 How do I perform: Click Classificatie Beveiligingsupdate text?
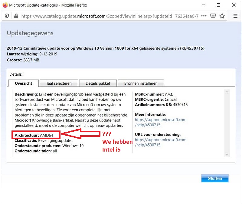pyautogui.click(x=43, y=140)
